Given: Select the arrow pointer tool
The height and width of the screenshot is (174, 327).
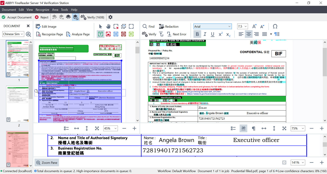Looking at the screenshot, I should point(101,26).
